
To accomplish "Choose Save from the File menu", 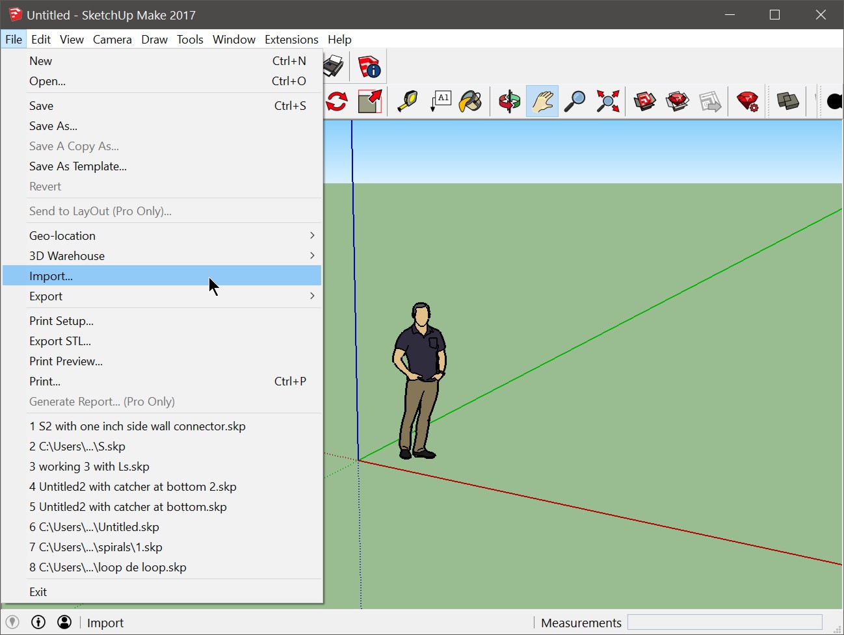I will (x=162, y=105).
